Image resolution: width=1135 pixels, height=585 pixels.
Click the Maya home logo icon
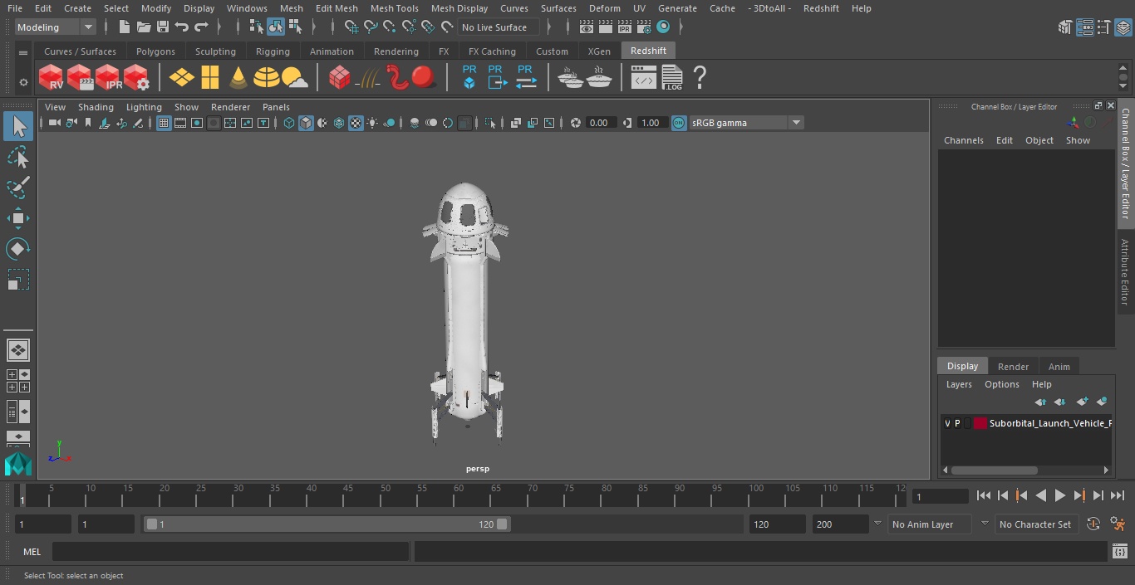coord(17,464)
